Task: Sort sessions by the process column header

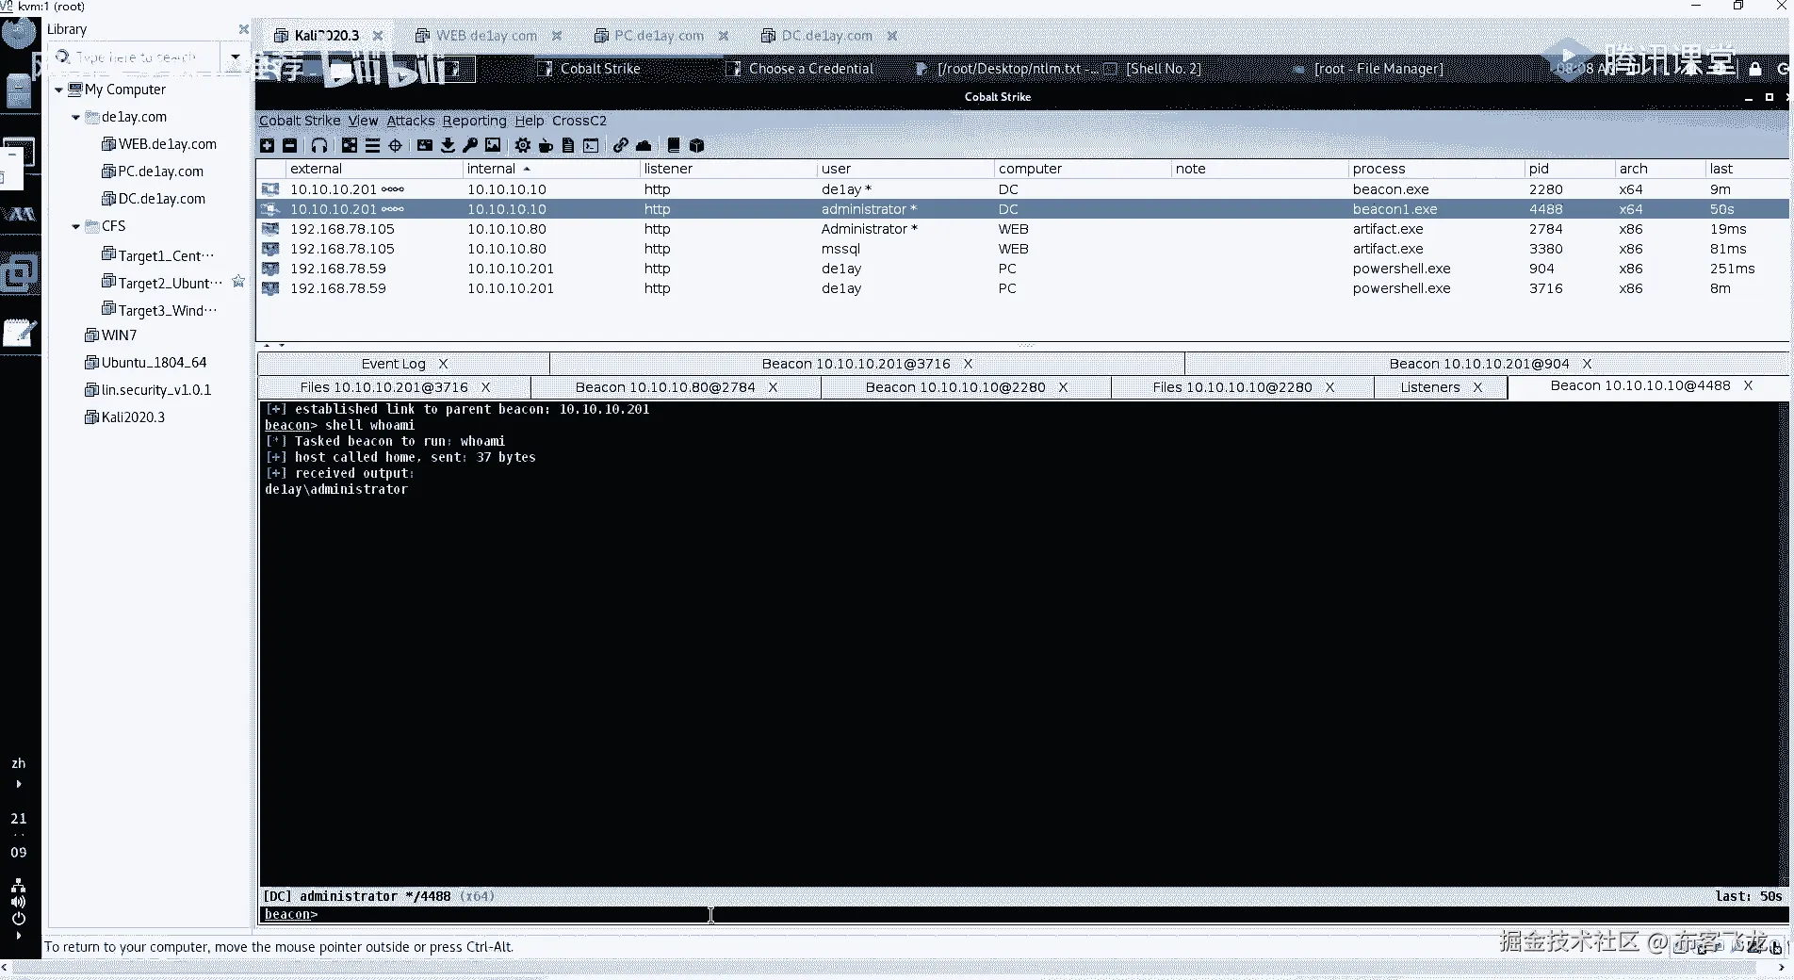Action: pyautogui.click(x=1436, y=169)
